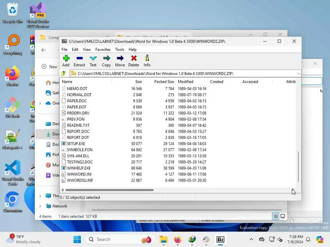Select SYN-AM.DLL file icon

tap(63, 156)
